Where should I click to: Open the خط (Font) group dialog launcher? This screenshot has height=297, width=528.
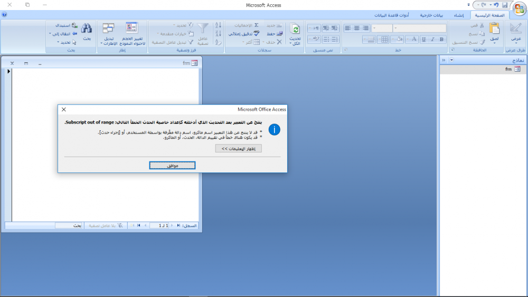tap(345, 50)
